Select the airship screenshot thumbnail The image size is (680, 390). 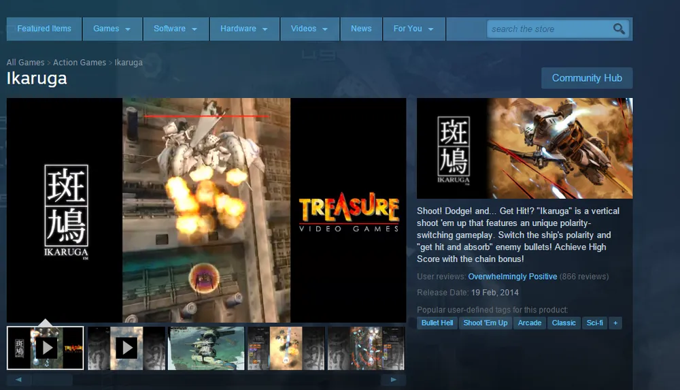[x=206, y=348]
